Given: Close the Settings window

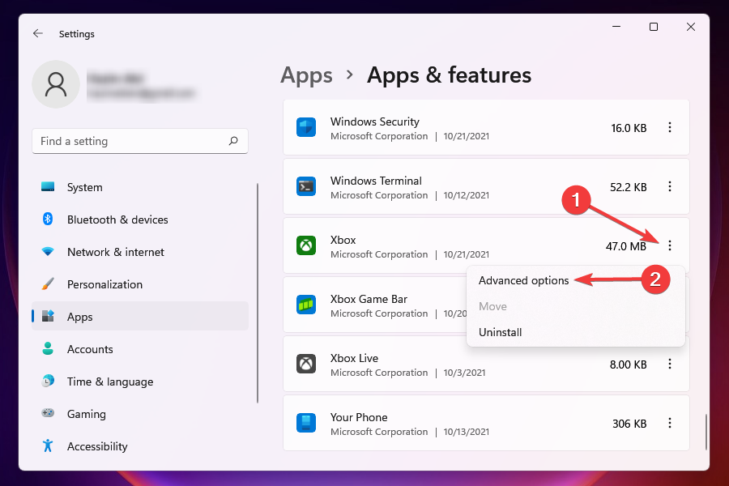Looking at the screenshot, I should pos(691,27).
